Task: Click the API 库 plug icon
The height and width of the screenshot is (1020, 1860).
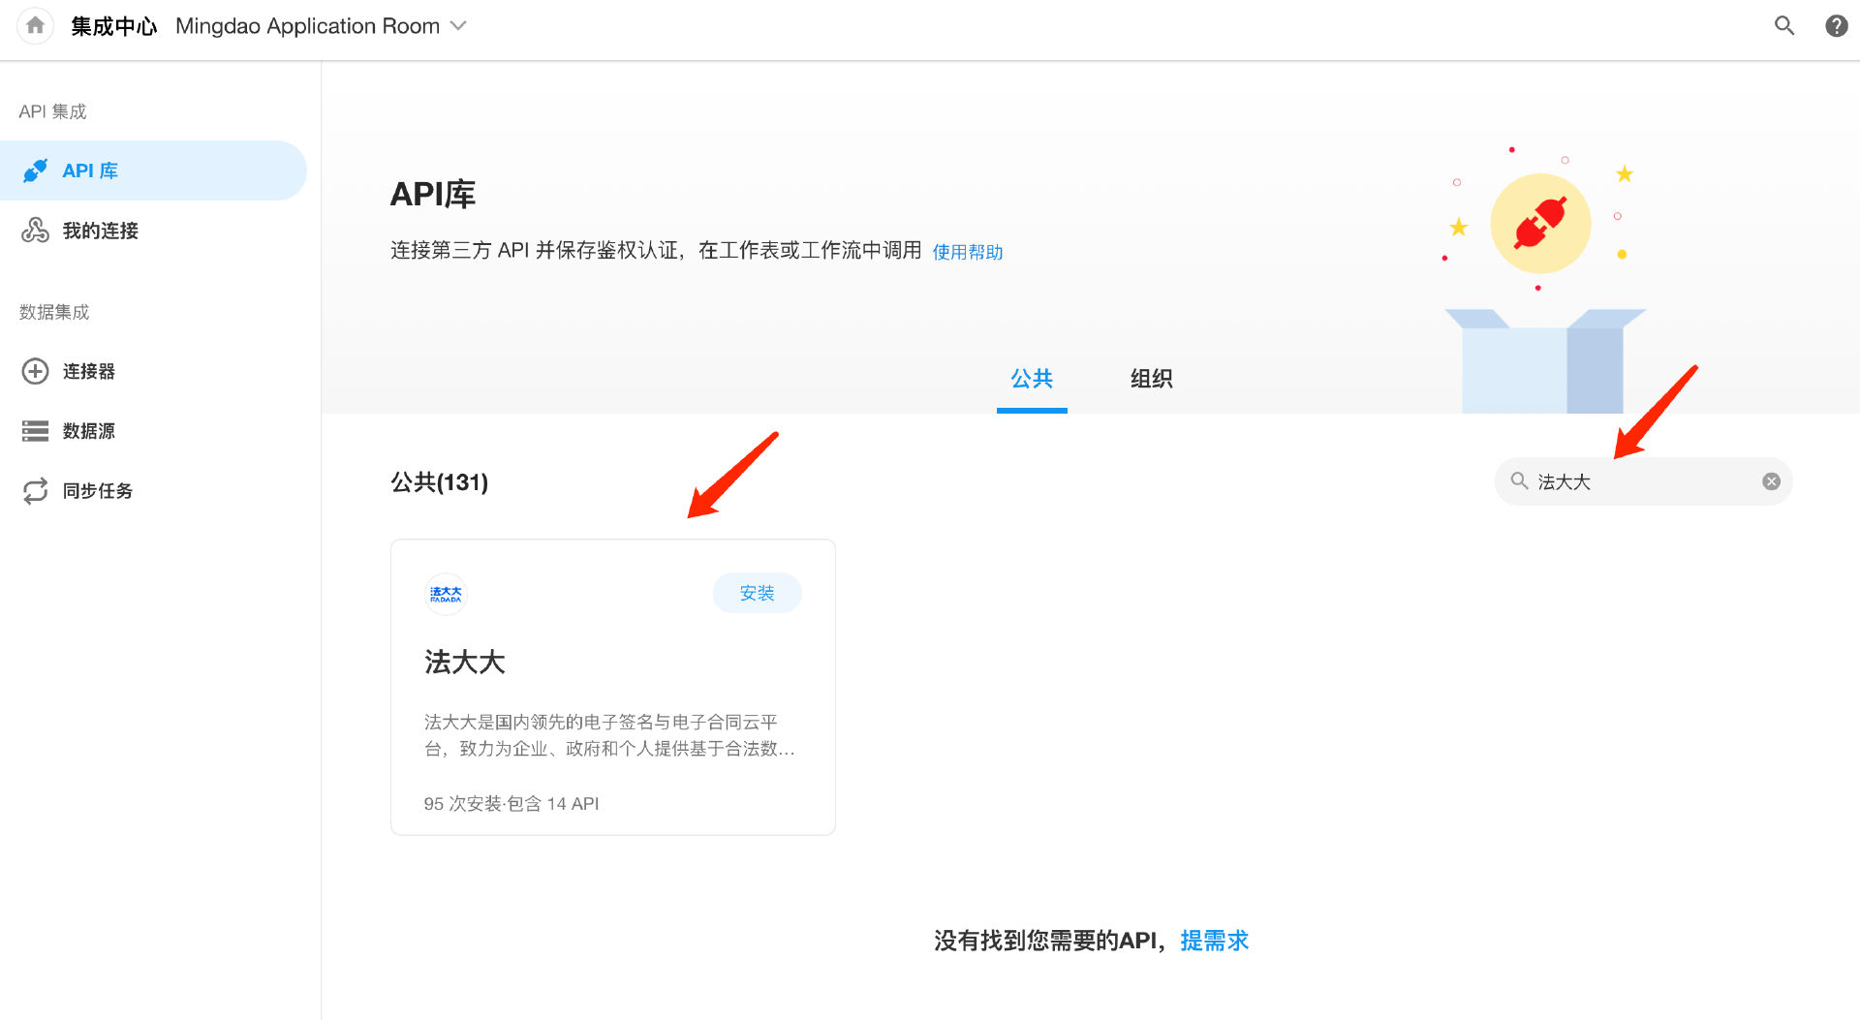Action: click(36, 170)
